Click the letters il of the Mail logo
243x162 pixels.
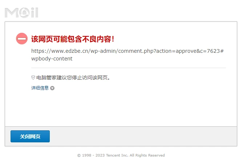(35, 12)
